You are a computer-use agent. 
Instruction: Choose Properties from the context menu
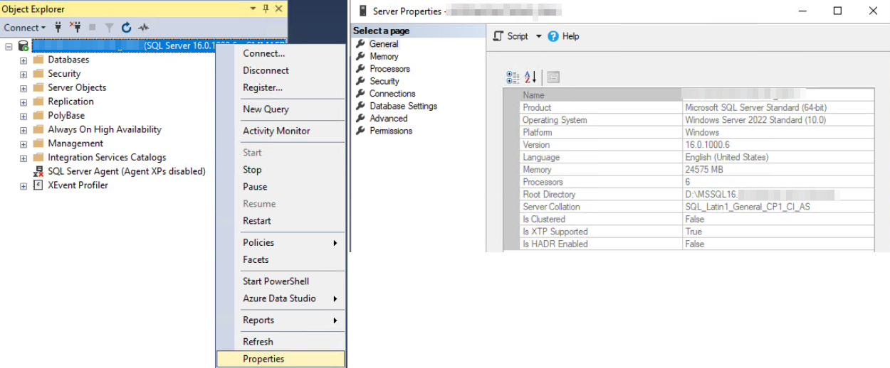[x=263, y=359]
